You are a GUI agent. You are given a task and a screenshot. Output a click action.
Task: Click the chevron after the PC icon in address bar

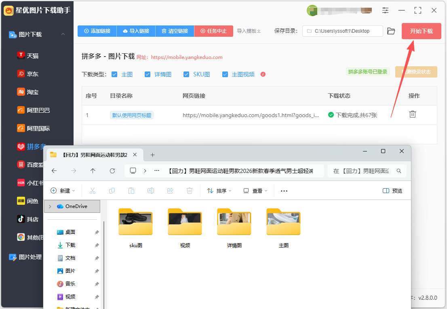click(x=145, y=171)
